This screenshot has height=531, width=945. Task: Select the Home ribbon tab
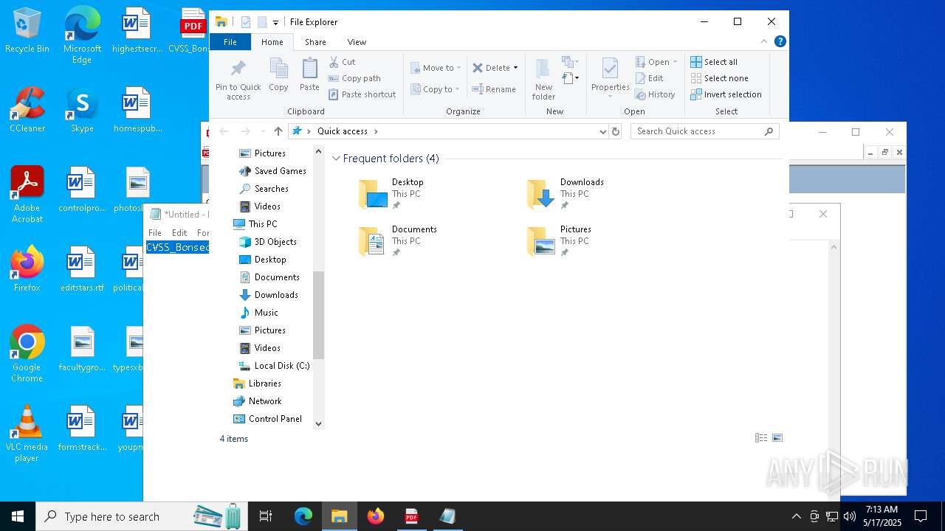tap(272, 42)
